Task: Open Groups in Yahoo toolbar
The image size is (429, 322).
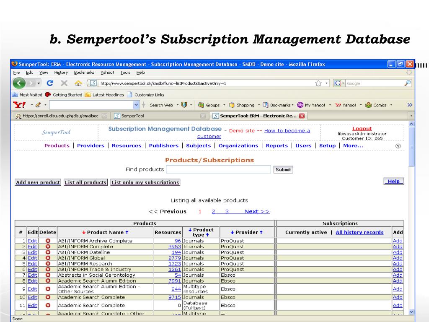Action: coord(209,105)
